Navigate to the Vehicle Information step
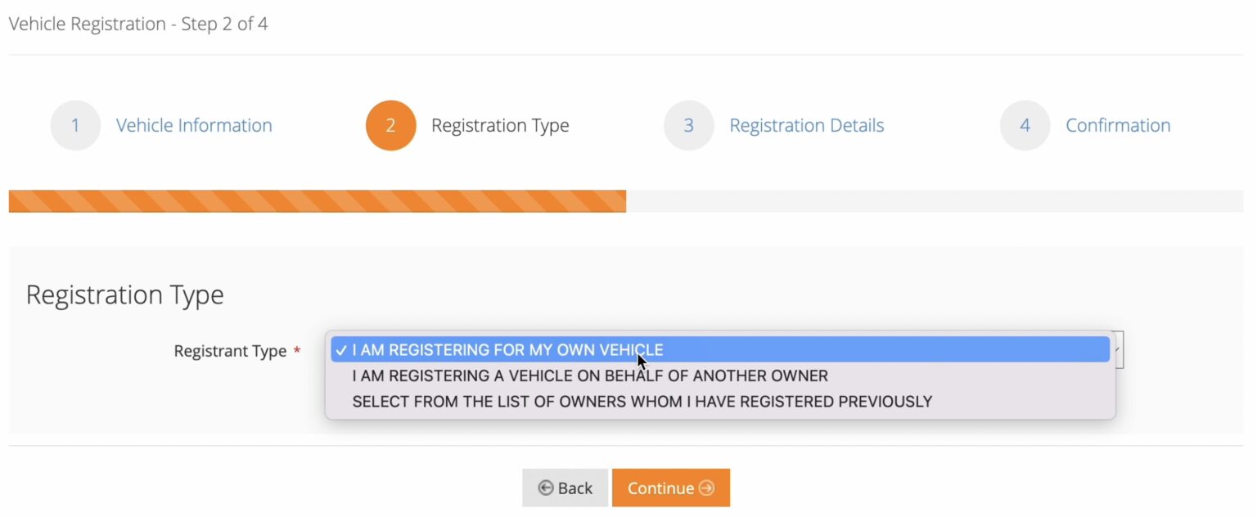This screenshot has height=517, width=1257. 194,125
